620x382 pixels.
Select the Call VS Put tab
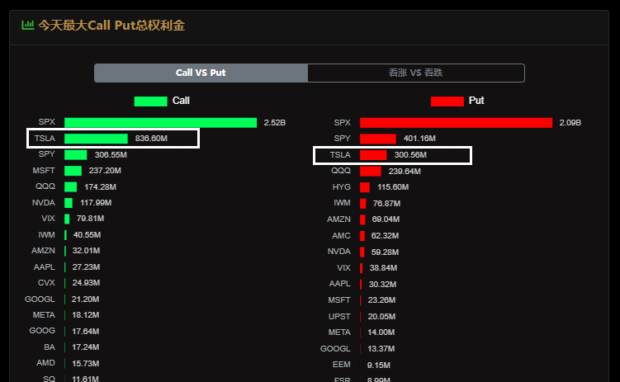pyautogui.click(x=201, y=73)
